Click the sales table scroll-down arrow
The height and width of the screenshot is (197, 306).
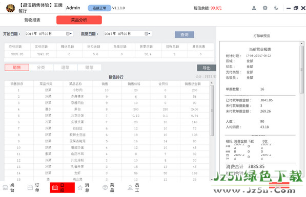212,180
